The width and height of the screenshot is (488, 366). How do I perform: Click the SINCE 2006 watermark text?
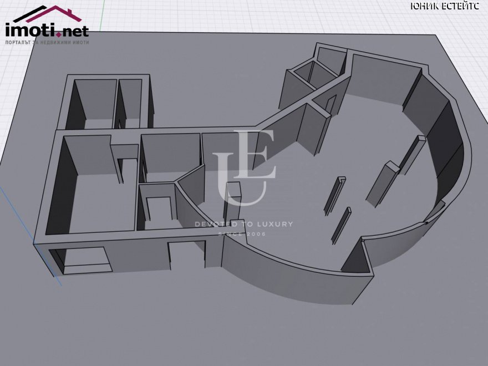(x=242, y=233)
